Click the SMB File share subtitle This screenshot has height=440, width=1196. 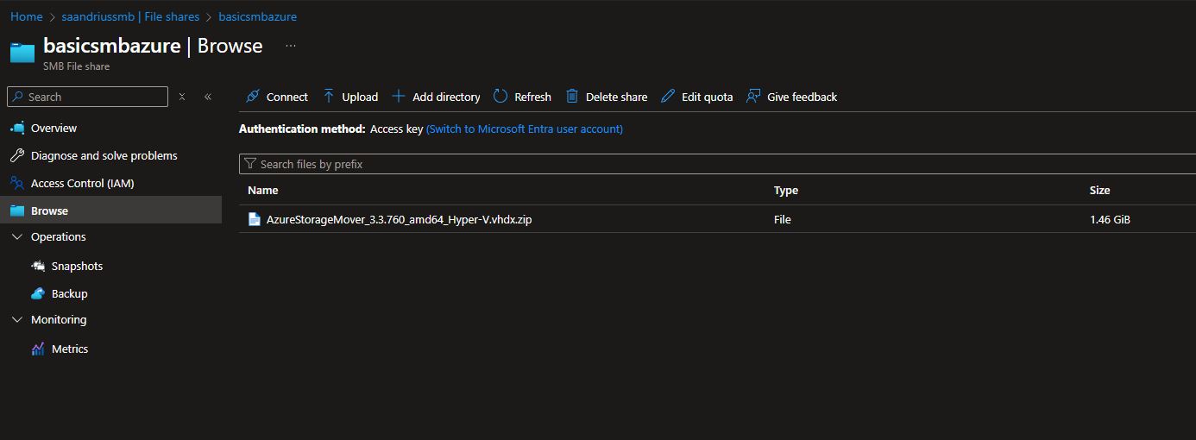77,66
